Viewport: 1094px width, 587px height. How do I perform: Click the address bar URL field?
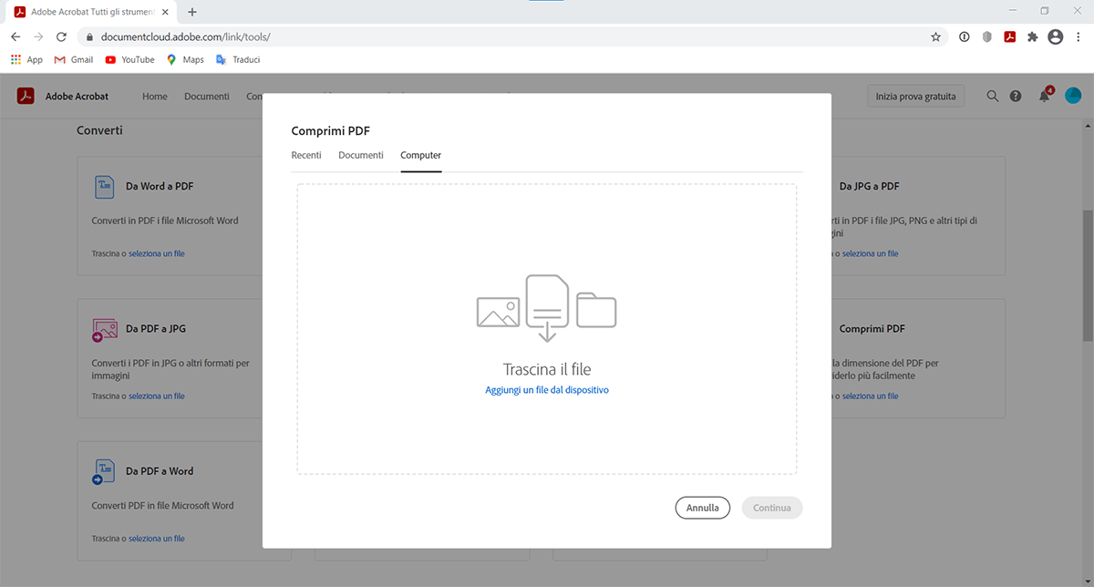click(511, 37)
